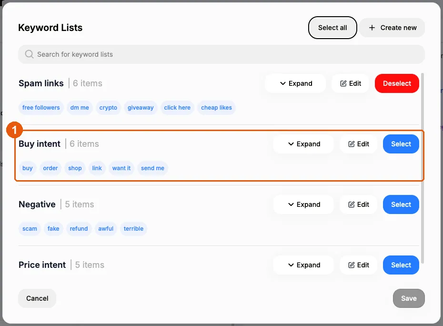Click the pencil icon in Buy intent Edit
Screen dimensions: 443x326
click(351, 144)
